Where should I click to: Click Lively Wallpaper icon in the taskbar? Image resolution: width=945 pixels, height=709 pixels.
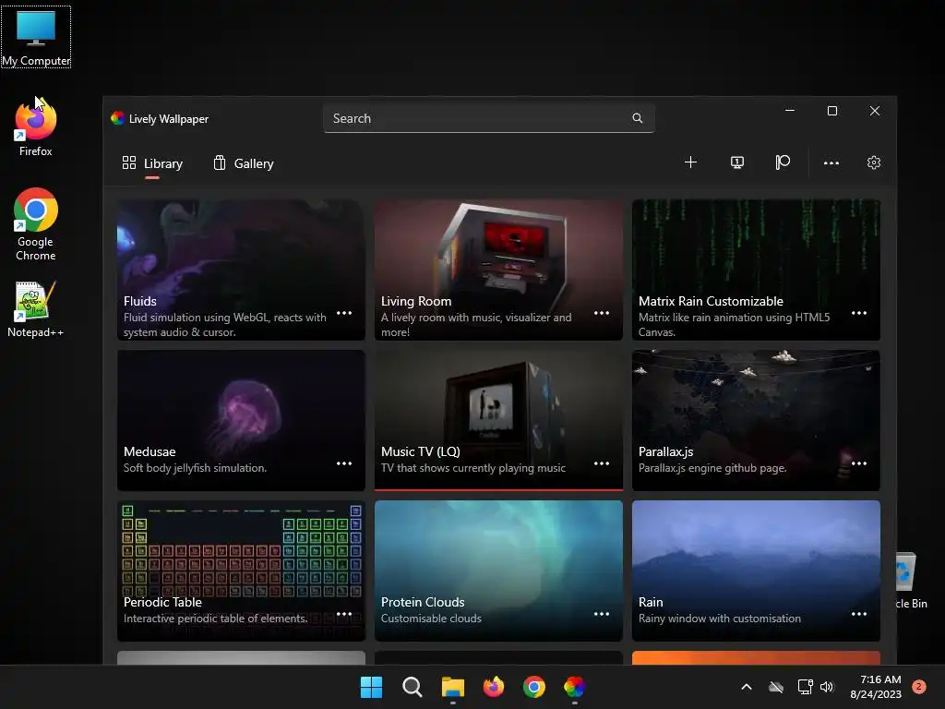574,687
